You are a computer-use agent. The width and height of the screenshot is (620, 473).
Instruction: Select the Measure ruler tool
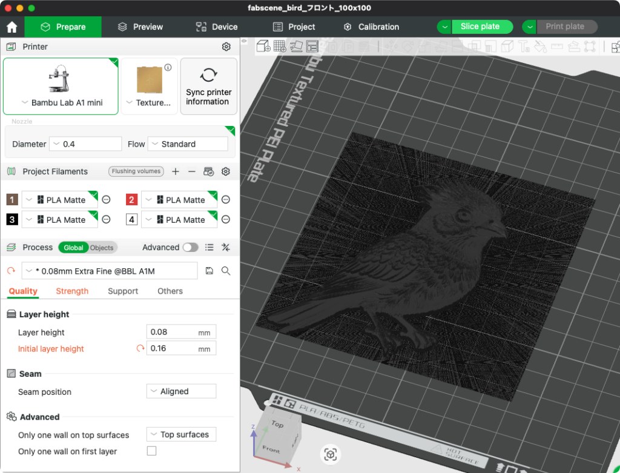coord(557,47)
